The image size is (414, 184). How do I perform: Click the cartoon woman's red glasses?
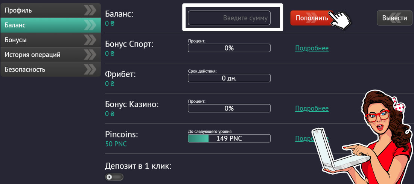[377, 116]
